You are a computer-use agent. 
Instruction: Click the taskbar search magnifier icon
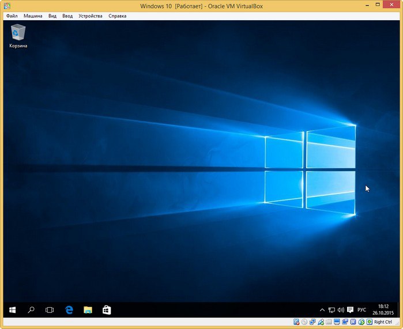click(x=31, y=310)
